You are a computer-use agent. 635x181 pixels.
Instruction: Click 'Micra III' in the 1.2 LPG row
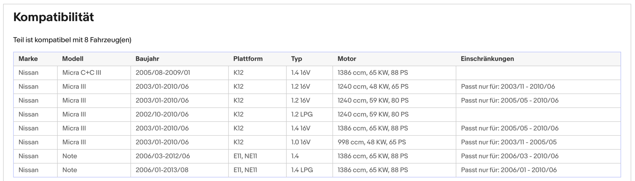coord(74,114)
